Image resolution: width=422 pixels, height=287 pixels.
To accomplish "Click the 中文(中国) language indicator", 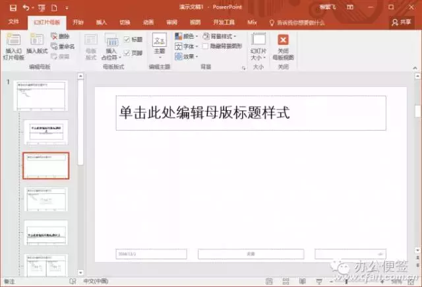I will [x=96, y=281].
